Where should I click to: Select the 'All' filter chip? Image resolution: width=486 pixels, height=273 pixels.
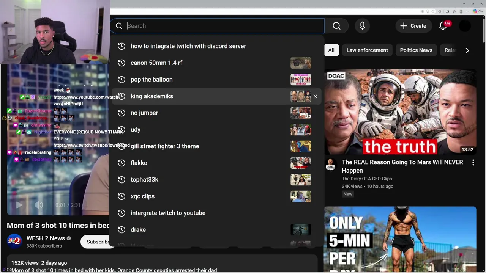[x=331, y=50]
